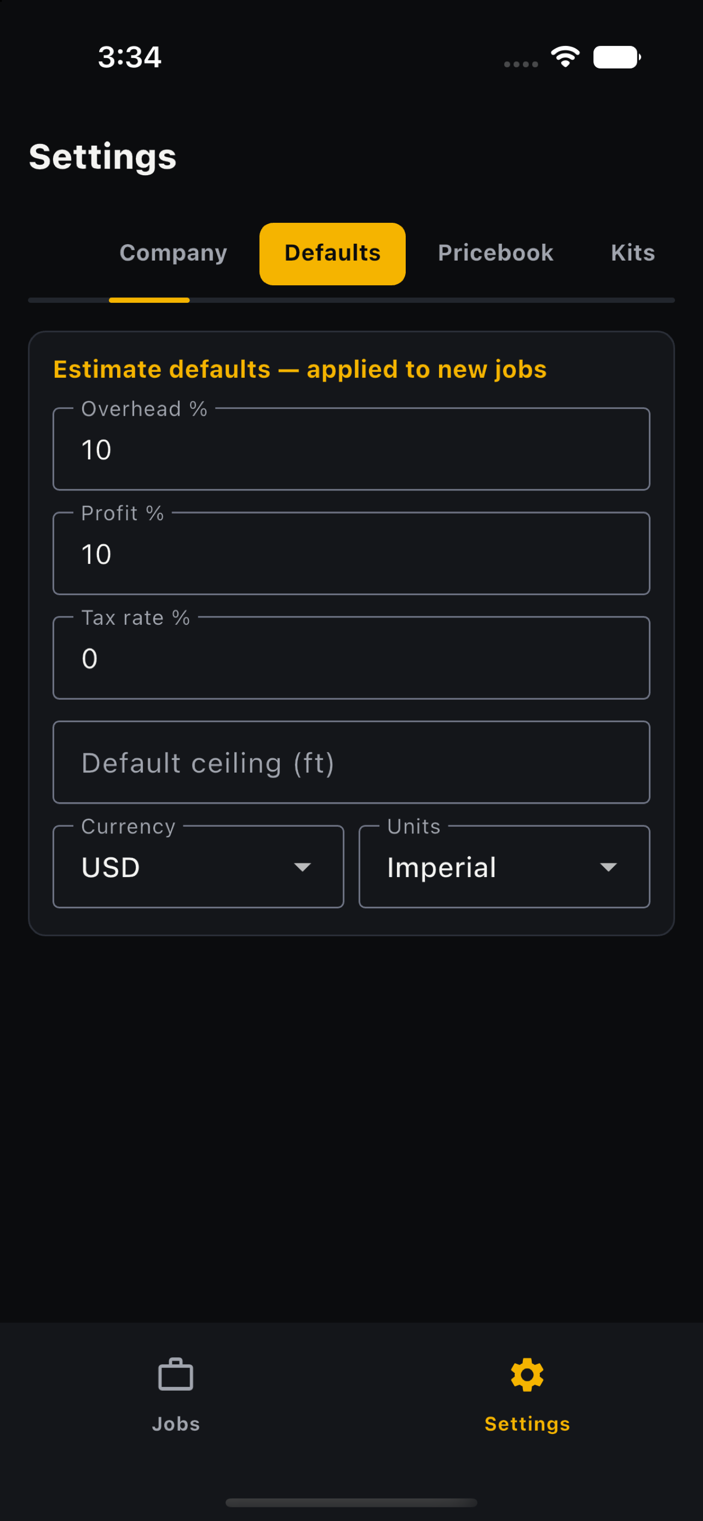Screen dimensions: 703x1521
Task: Focus the Tax rate % field
Action: point(351,658)
